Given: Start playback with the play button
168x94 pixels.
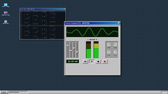Looking at the screenshot, I should (x=92, y=62).
